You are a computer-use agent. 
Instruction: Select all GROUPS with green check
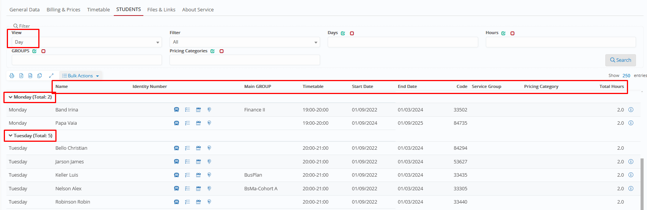coord(35,51)
